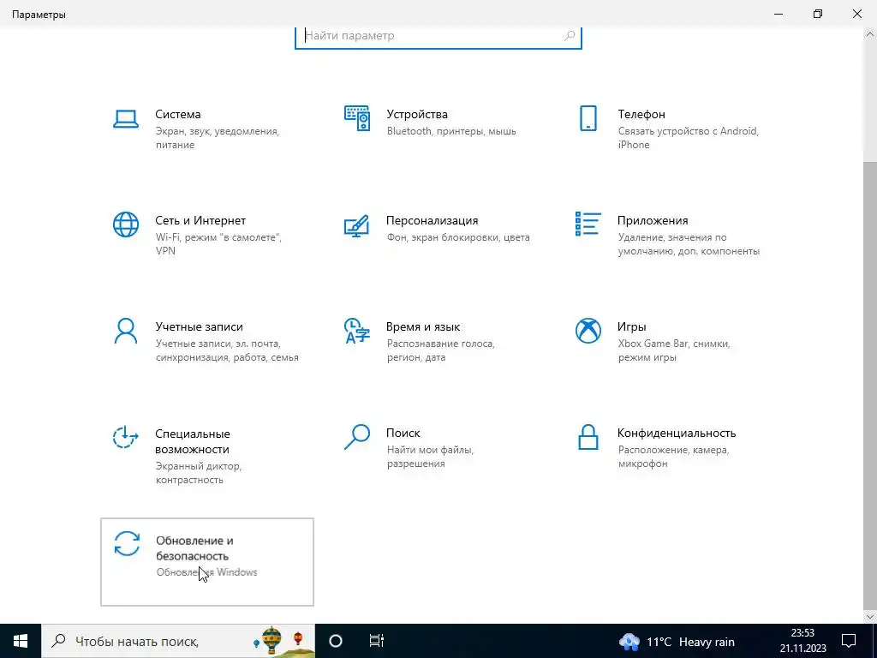This screenshot has width=877, height=658.
Task: Click the Специальные возможности heading
Action: click(193, 441)
